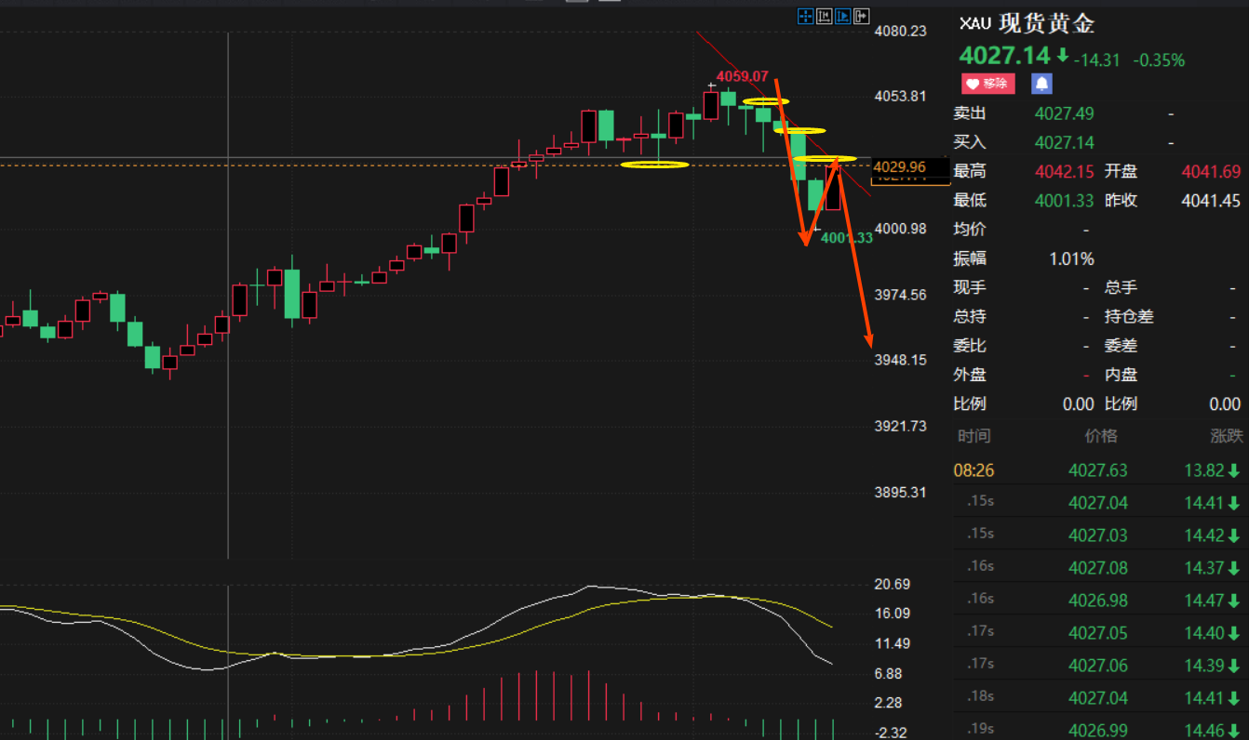
Task: Click the price change value -14.31
Action: tap(1097, 60)
